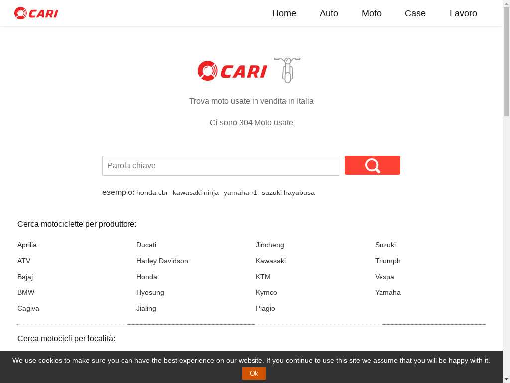Viewport: 510px width, 383px height.
Task: Open the Auto menu item
Action: click(329, 13)
